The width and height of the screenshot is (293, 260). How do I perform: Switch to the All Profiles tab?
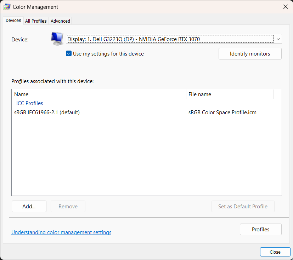click(x=36, y=21)
